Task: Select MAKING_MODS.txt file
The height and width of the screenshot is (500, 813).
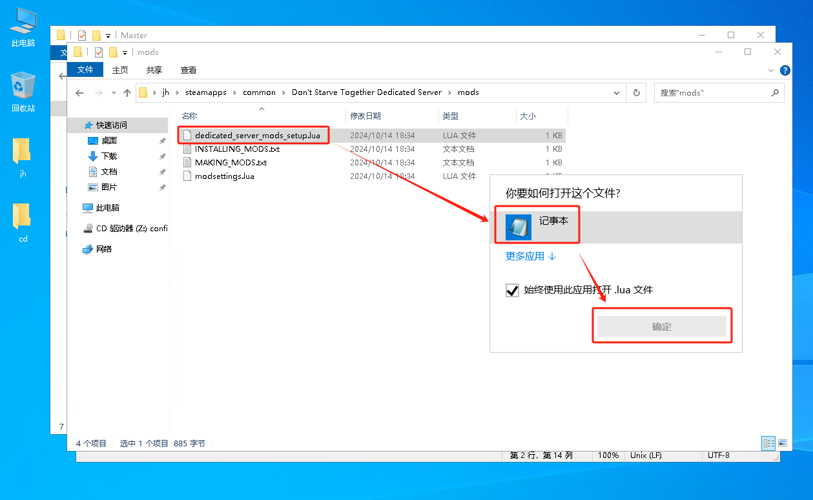Action: [231, 163]
